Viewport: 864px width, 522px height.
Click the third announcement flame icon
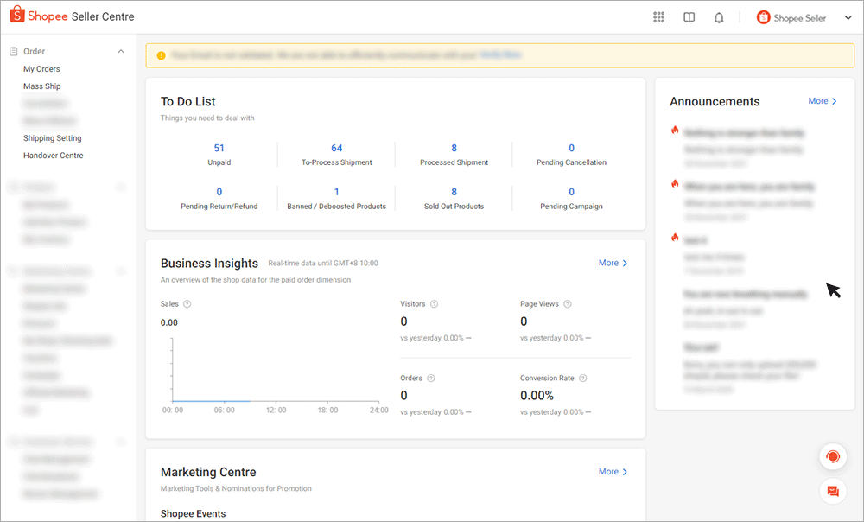coord(675,238)
